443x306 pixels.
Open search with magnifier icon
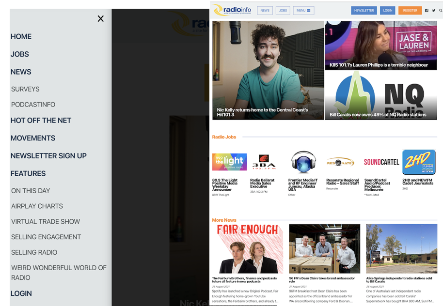[440, 11]
